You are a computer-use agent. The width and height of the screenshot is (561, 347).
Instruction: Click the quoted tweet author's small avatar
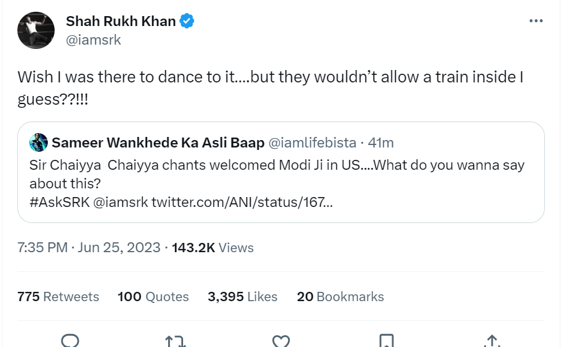38,143
